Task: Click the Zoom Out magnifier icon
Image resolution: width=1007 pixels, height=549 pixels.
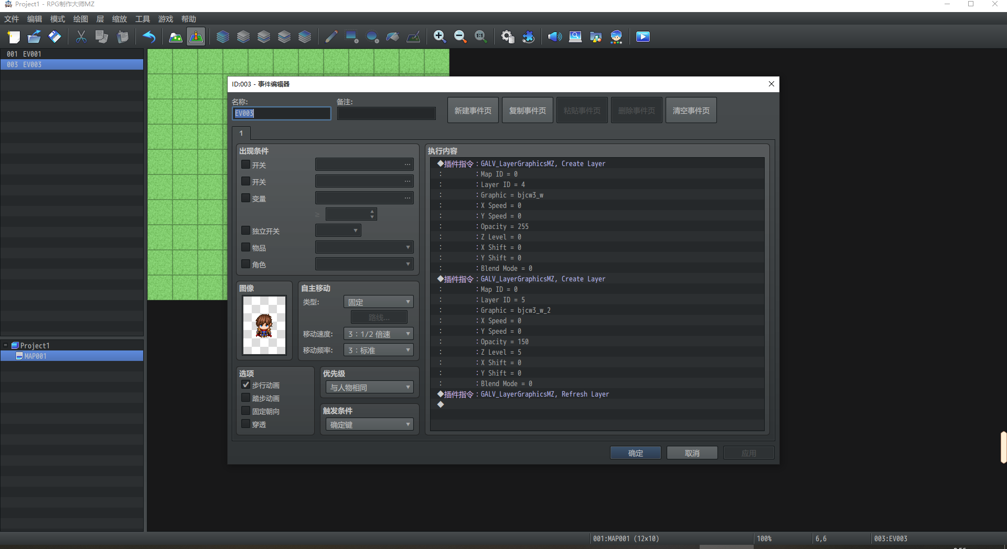Action: coord(460,37)
